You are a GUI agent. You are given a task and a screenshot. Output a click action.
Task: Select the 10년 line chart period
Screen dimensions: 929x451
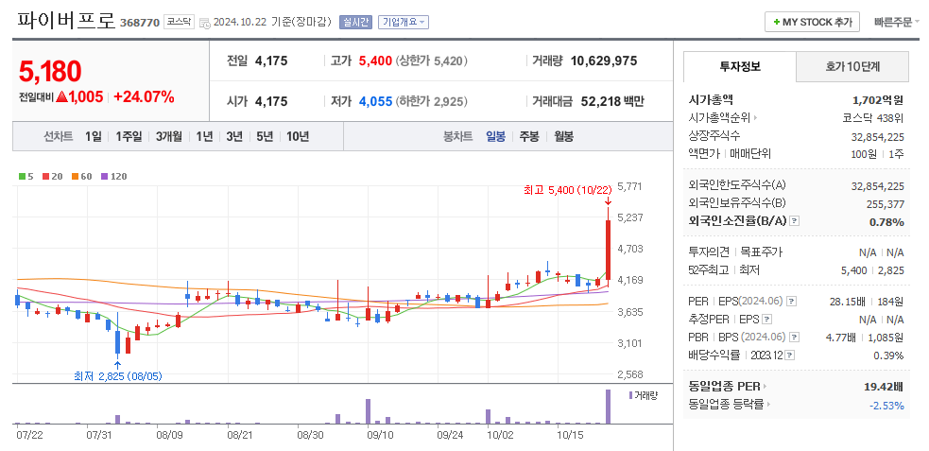click(x=298, y=136)
